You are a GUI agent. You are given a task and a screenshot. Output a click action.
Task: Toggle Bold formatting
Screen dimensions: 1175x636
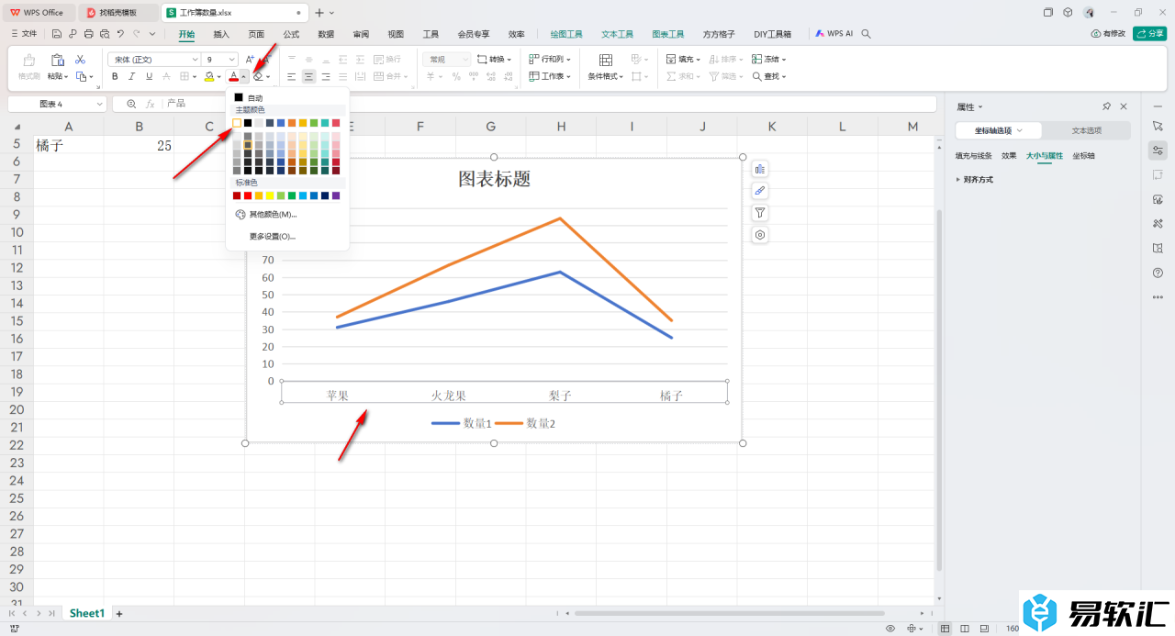[115, 76]
